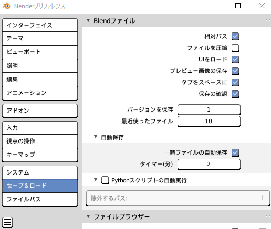Click the Blendファイル panel drag grip
The width and height of the screenshot is (271, 229).
point(267,20)
